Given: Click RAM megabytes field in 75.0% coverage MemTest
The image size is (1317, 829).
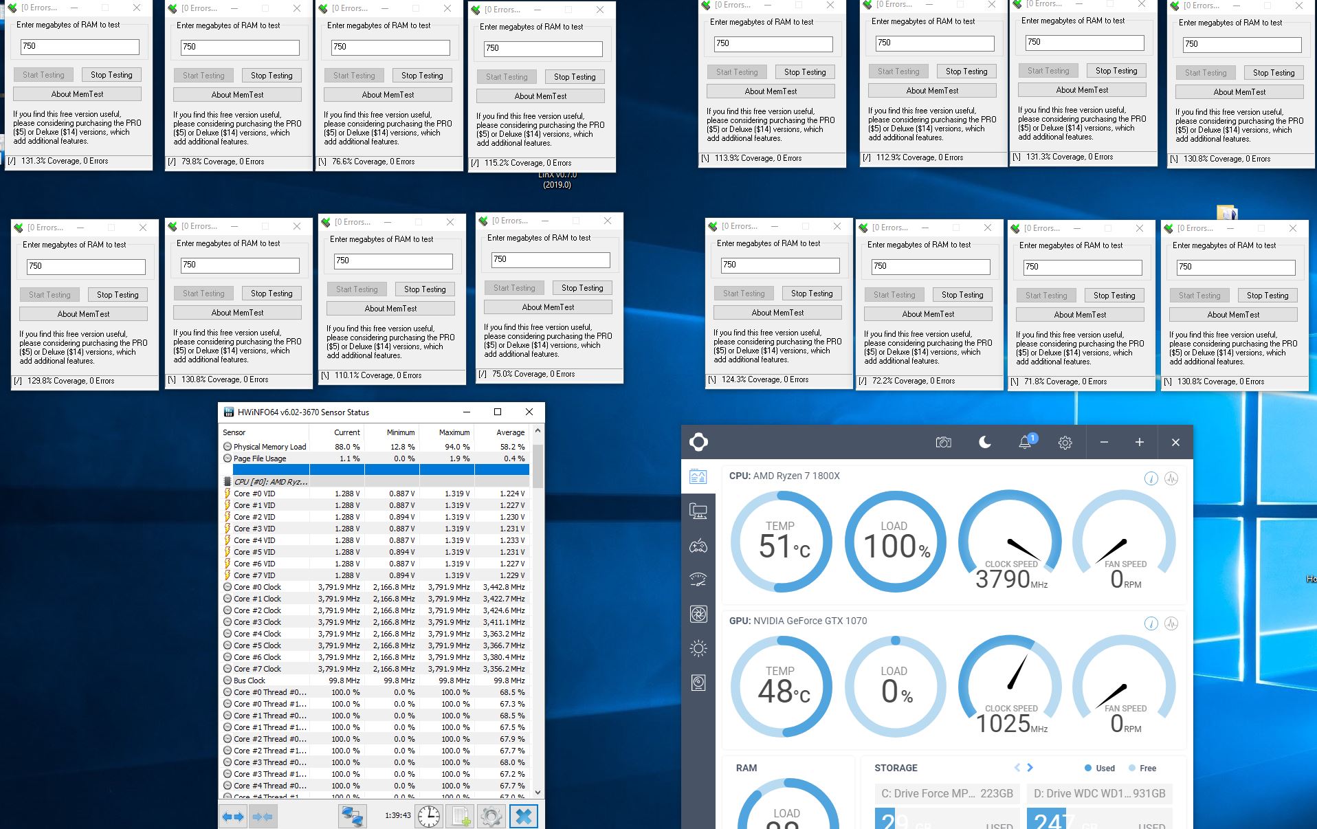Looking at the screenshot, I should tap(551, 260).
